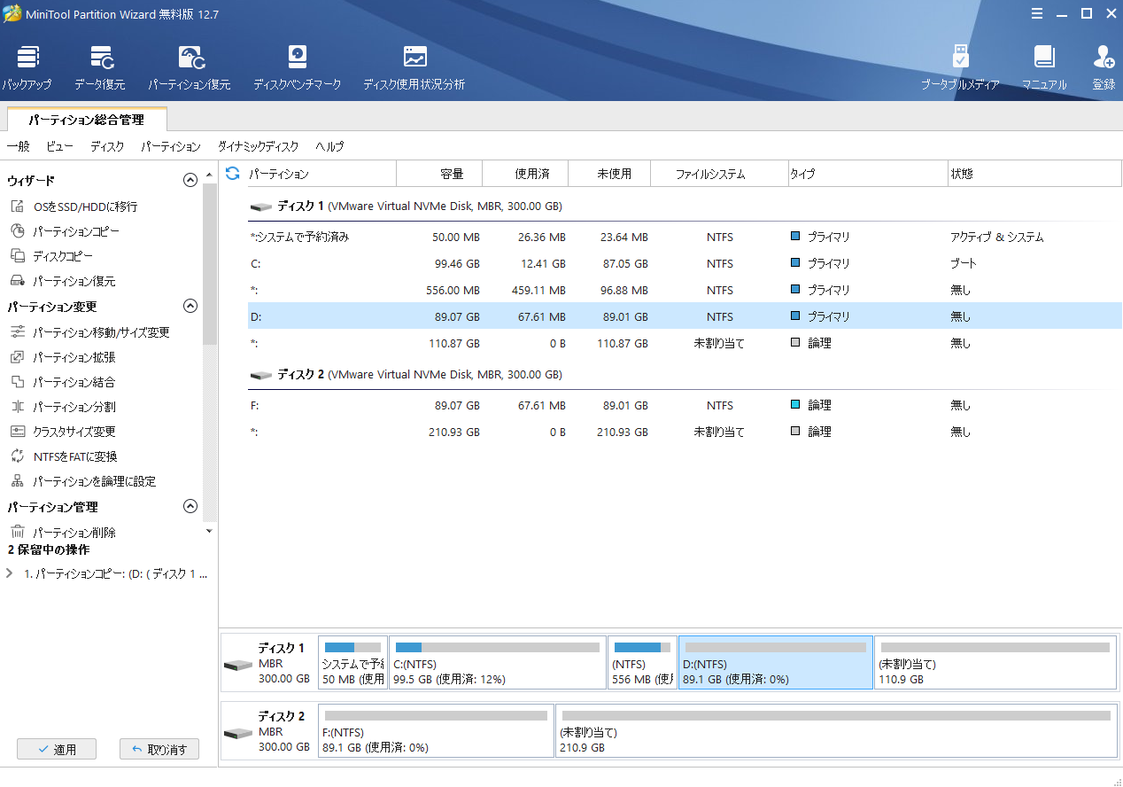Click the バックアップ toolbar icon
This screenshot has height=787, width=1123.
coord(27,66)
